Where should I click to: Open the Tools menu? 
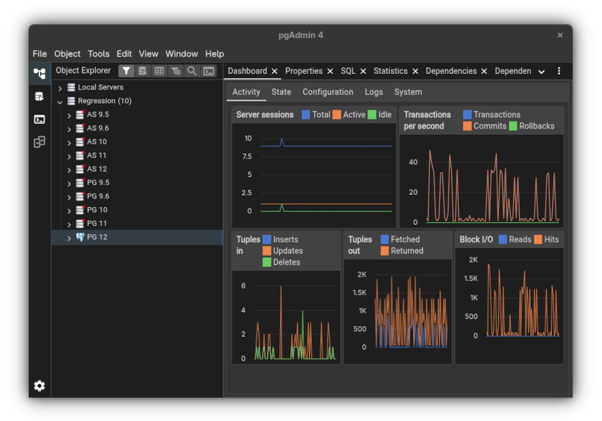(x=99, y=54)
